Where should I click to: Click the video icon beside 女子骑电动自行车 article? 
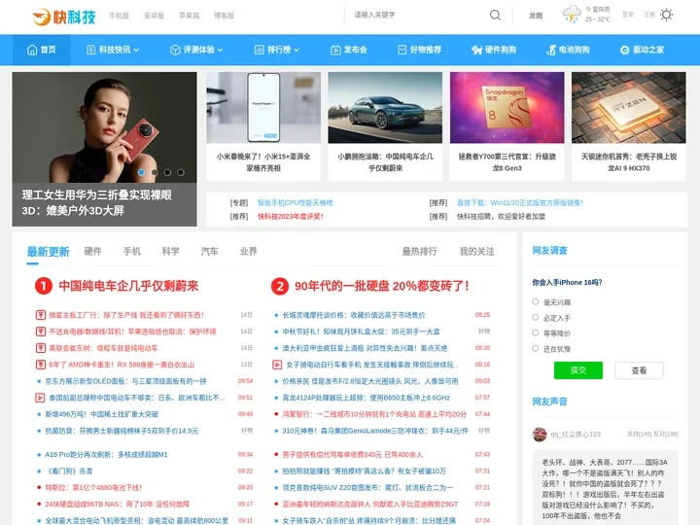pos(277,365)
